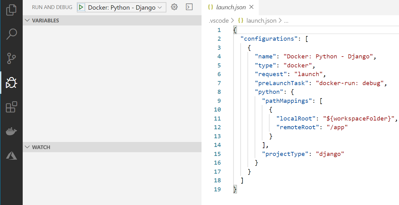Open the Extensions view
399x205 pixels.
pyautogui.click(x=12, y=107)
